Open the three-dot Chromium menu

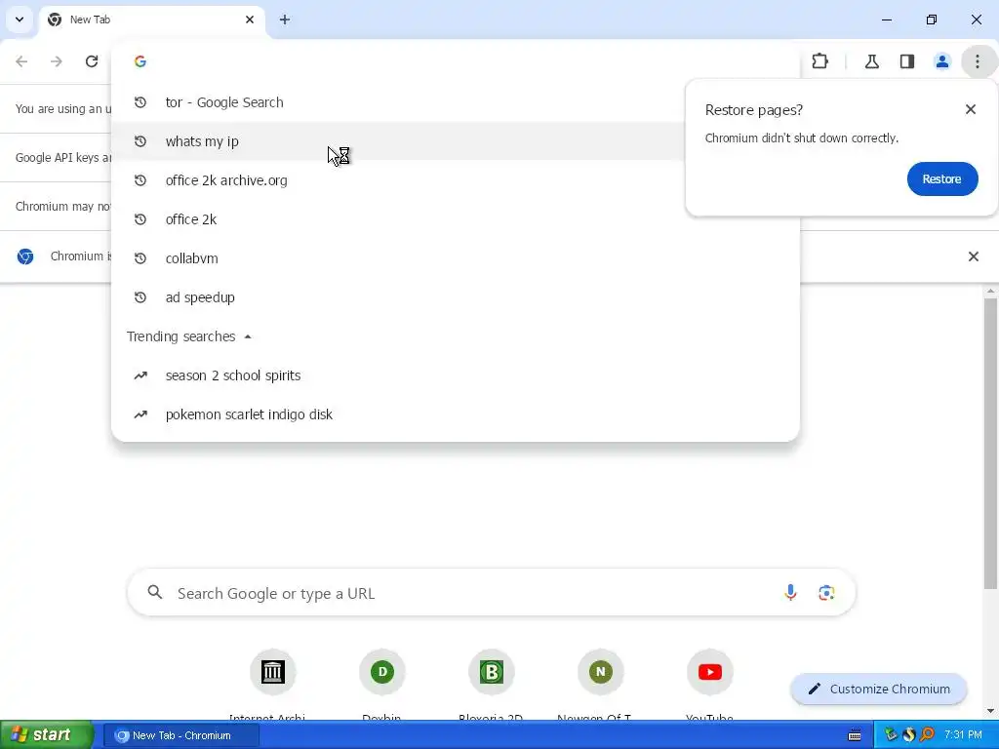(978, 61)
